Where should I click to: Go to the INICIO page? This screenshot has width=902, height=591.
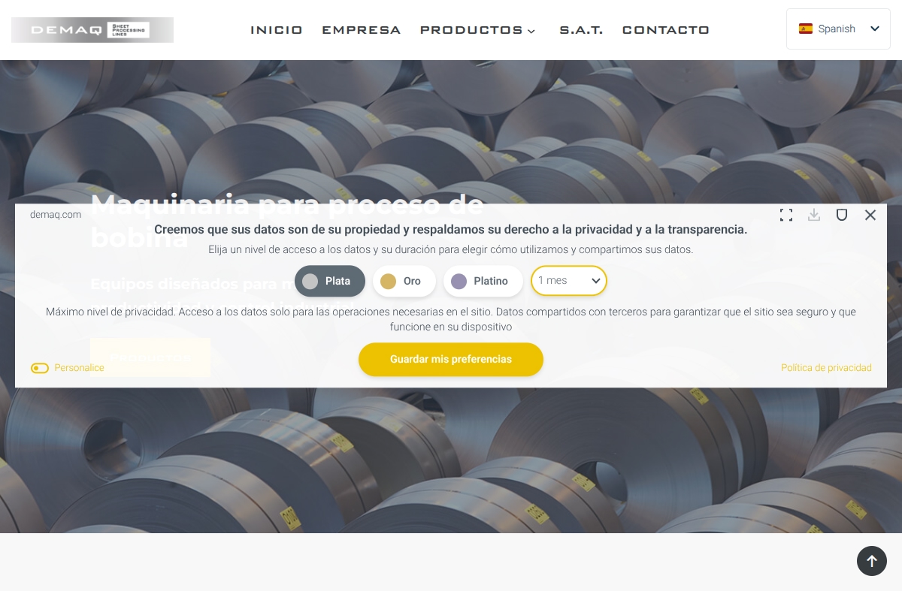(x=276, y=31)
